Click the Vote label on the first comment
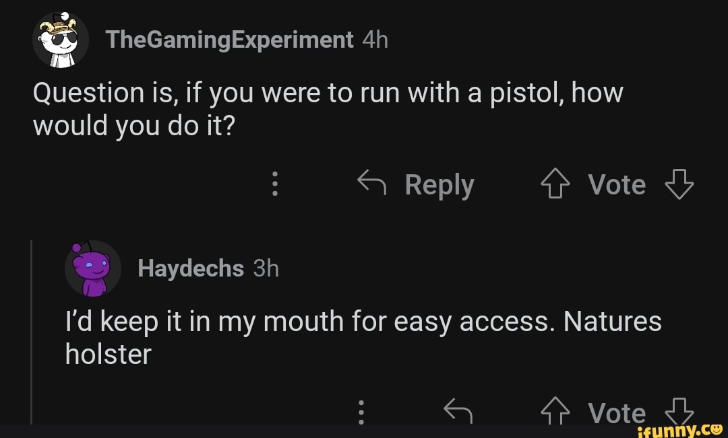Screen dimensions: 728x438 coord(617,184)
